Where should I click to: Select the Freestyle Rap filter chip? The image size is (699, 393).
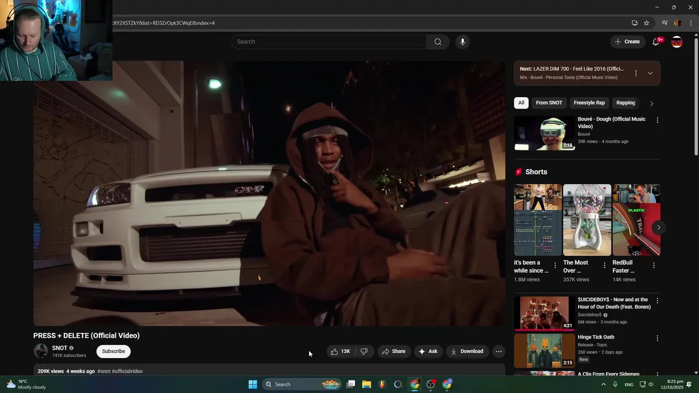coord(589,103)
